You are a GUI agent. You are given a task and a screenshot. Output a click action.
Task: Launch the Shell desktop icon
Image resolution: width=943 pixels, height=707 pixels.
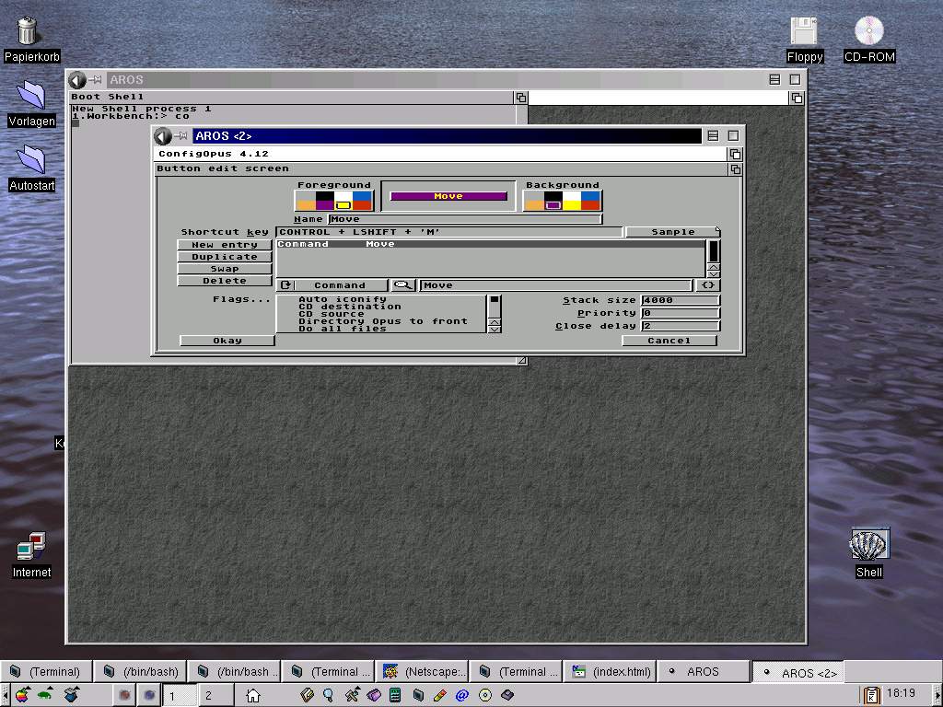click(868, 551)
